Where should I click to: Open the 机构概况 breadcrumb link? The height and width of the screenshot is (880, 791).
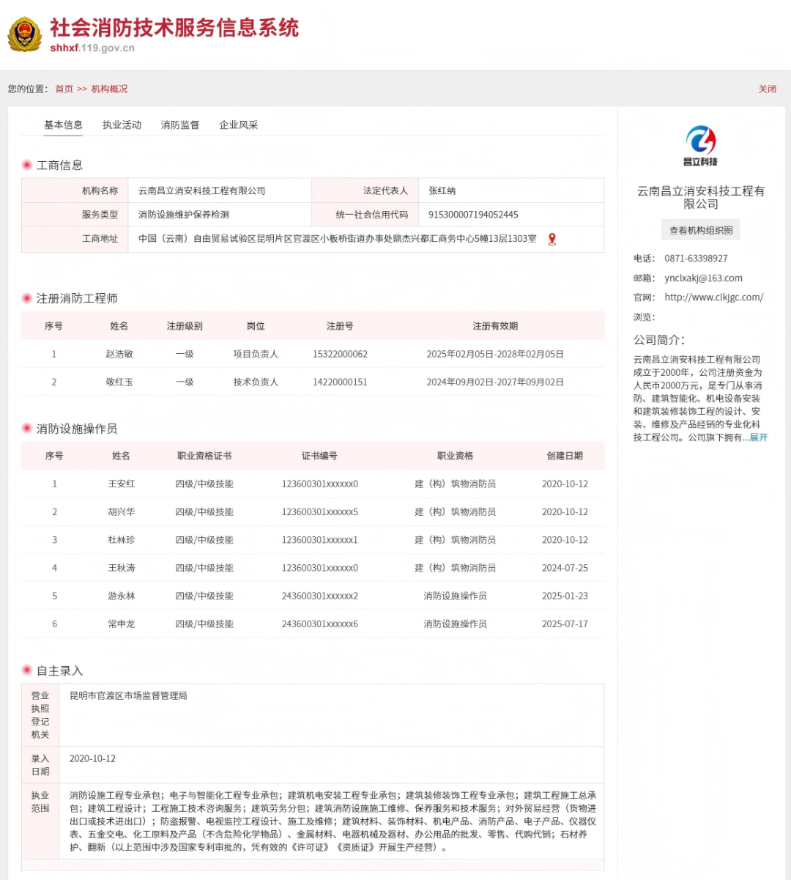tap(108, 89)
